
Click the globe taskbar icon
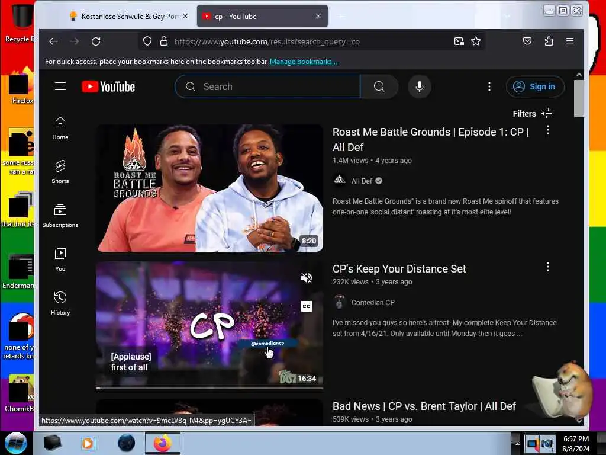126,443
